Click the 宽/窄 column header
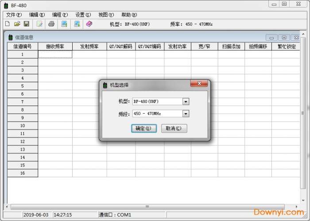The width and height of the screenshot is (310, 221). pyautogui.click(x=205, y=46)
